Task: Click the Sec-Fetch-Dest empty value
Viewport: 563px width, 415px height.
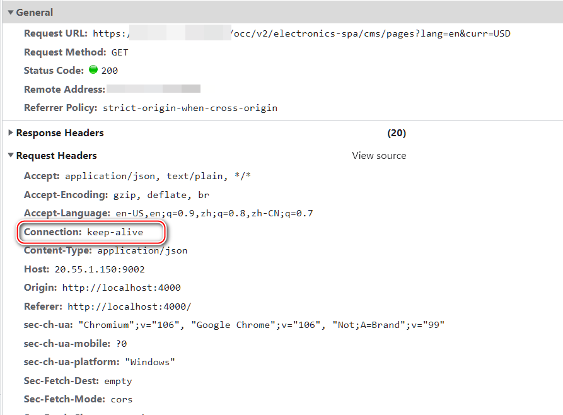Action: tap(118, 380)
